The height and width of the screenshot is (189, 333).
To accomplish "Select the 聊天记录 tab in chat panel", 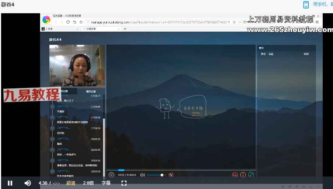I will pyautogui.click(x=91, y=92).
